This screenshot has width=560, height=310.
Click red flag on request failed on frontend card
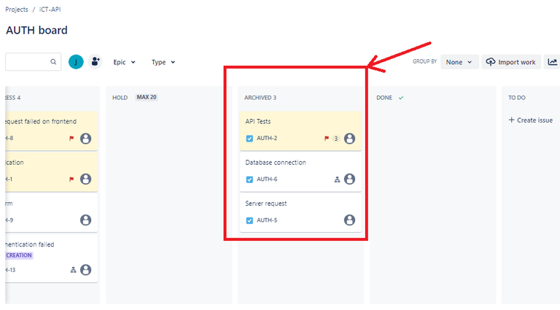[x=71, y=138]
